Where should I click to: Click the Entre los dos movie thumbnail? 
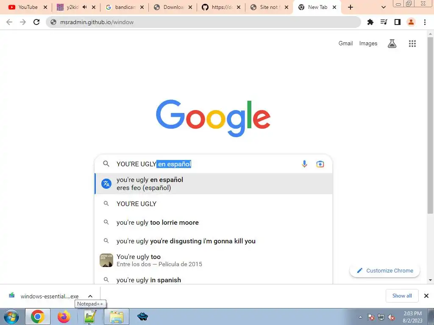(x=106, y=260)
